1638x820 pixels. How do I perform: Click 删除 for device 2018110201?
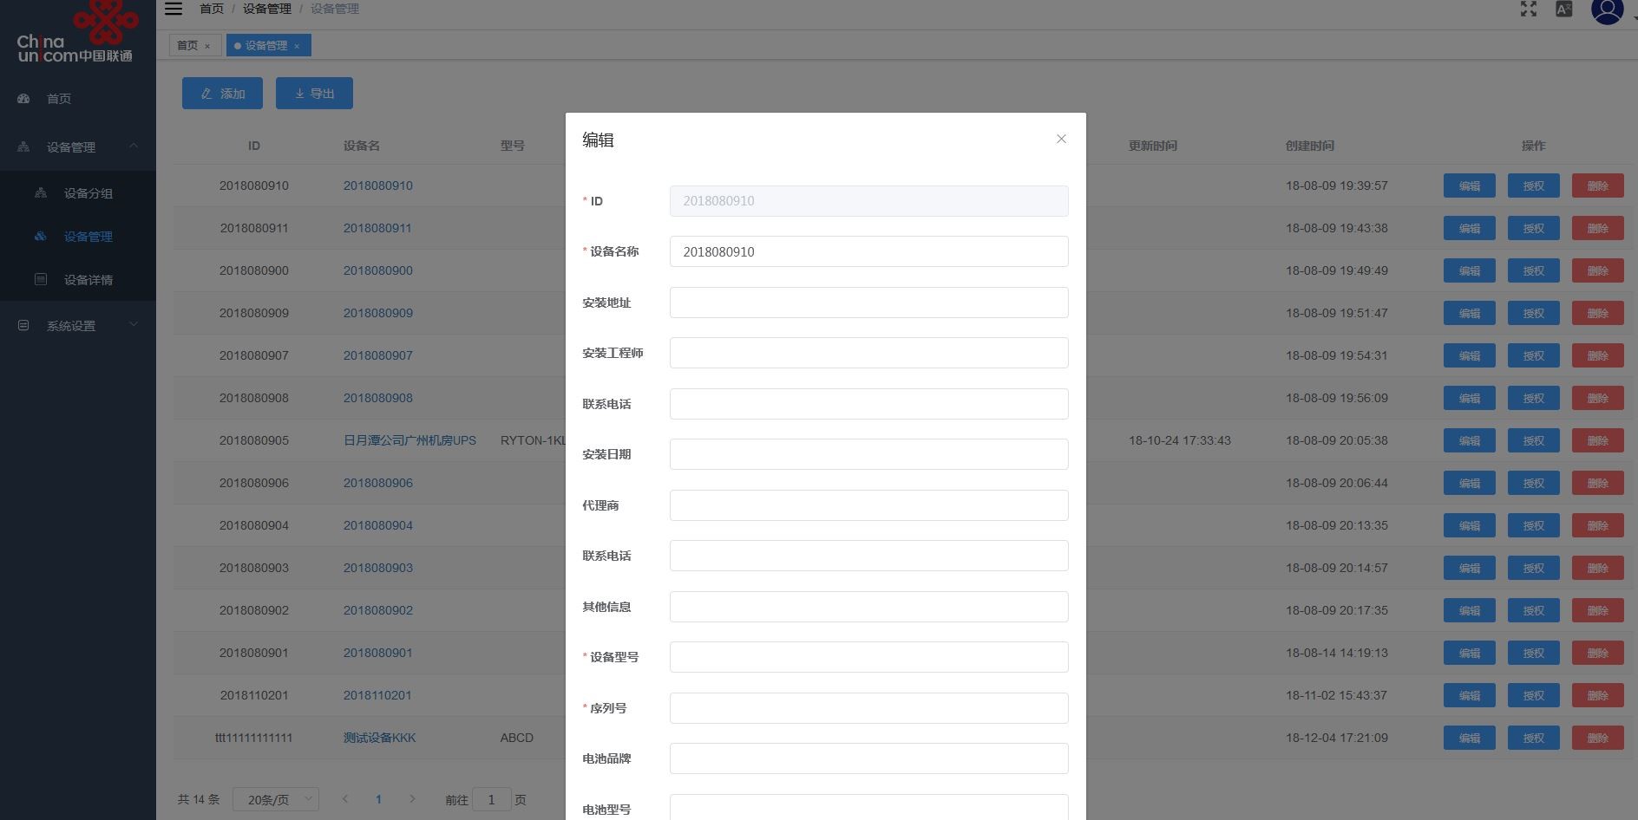[1597, 695]
